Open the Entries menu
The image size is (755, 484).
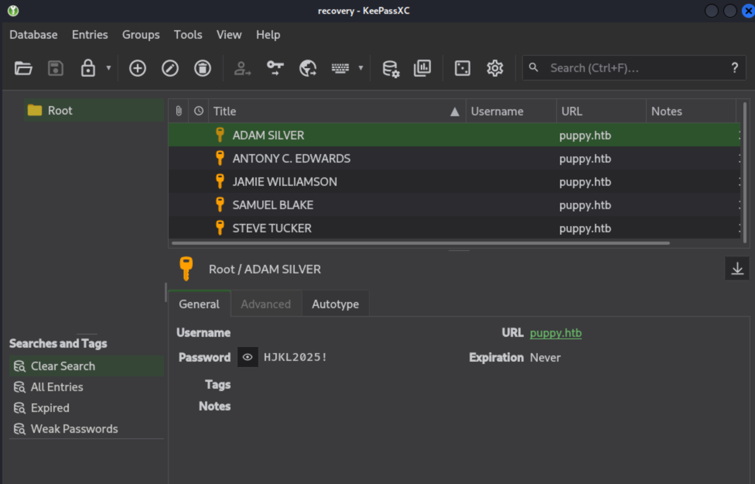[90, 35]
